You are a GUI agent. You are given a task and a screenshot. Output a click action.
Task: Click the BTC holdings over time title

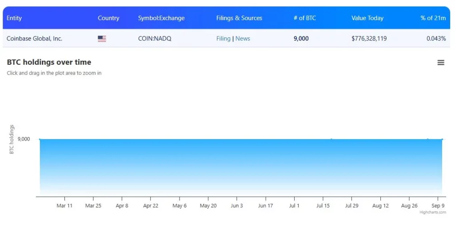coord(49,62)
